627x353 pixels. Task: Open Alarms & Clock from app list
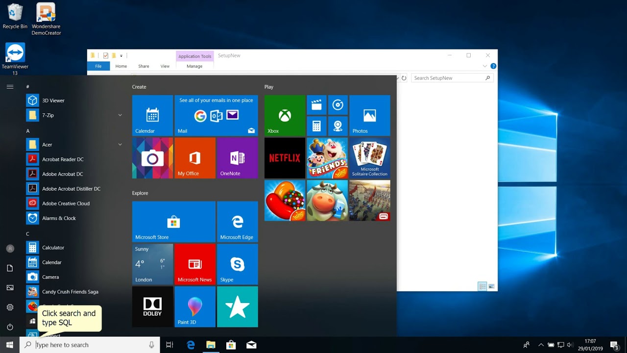coord(76,218)
